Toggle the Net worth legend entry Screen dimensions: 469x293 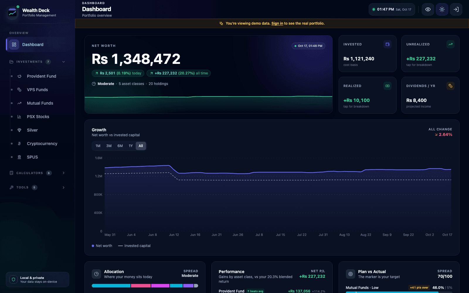tap(102, 246)
